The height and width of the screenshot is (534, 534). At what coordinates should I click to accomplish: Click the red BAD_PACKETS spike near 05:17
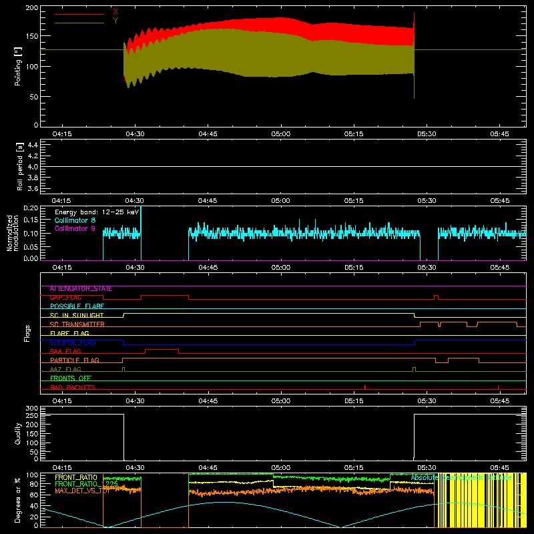tap(365, 387)
